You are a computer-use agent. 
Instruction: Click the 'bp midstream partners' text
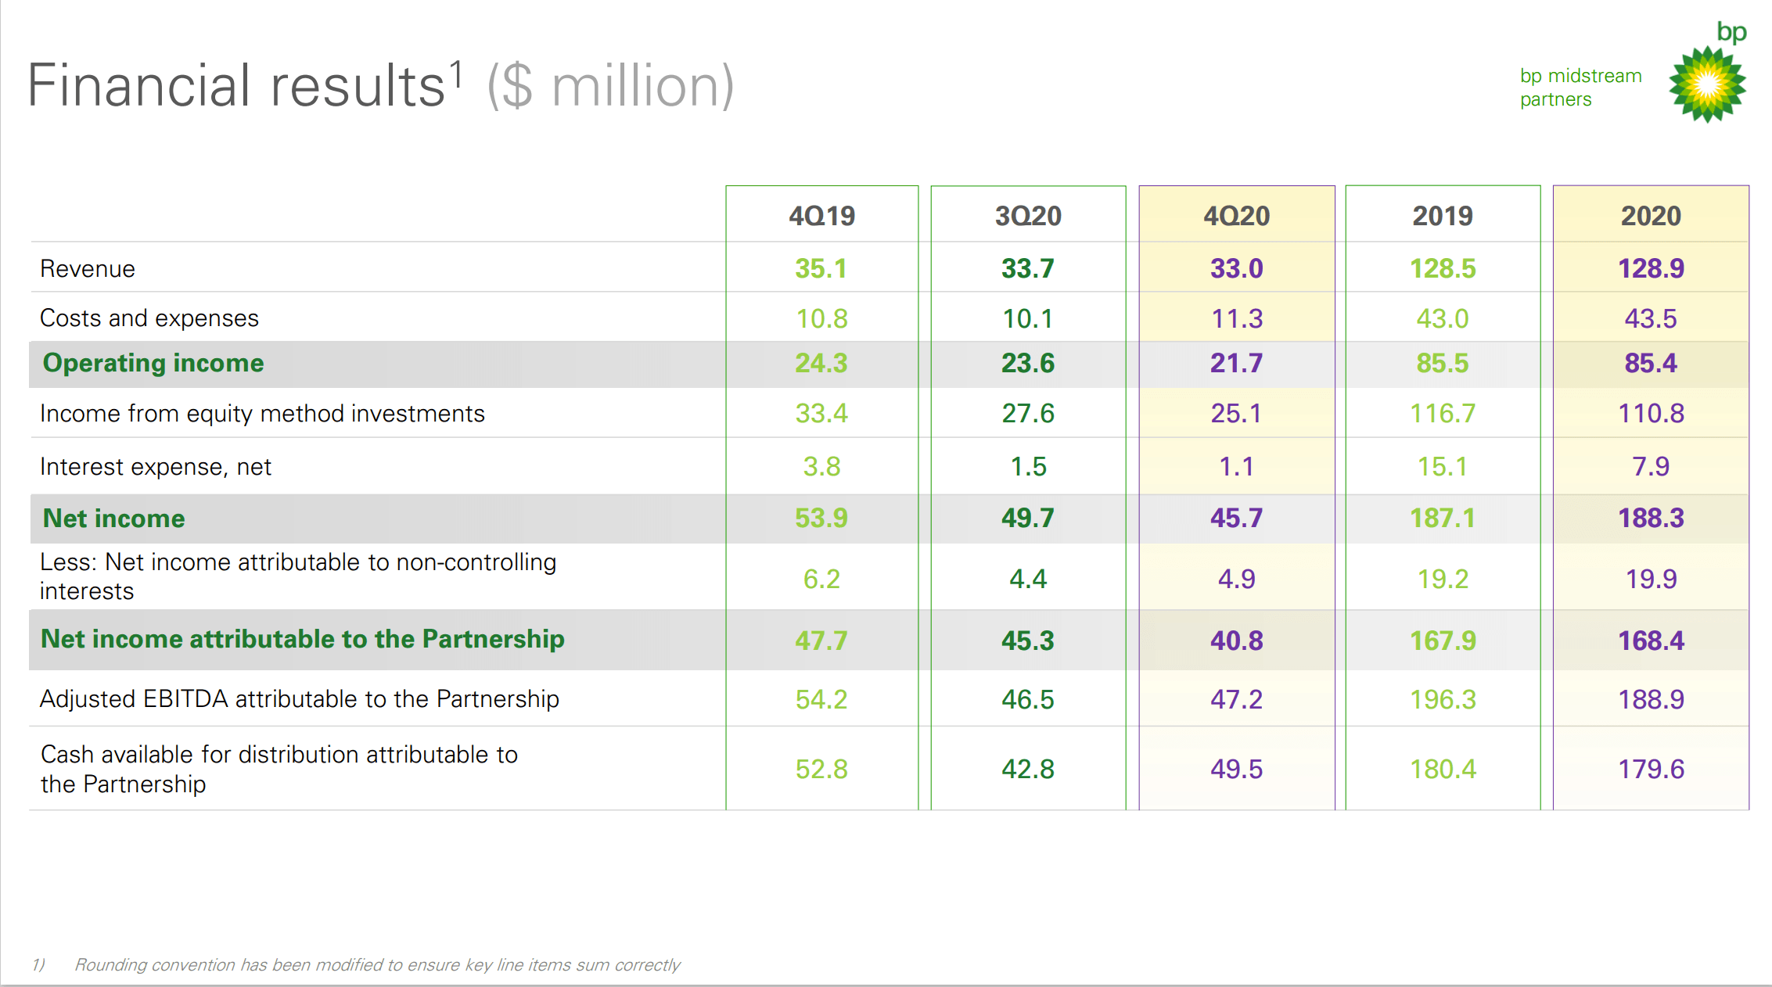click(1580, 88)
